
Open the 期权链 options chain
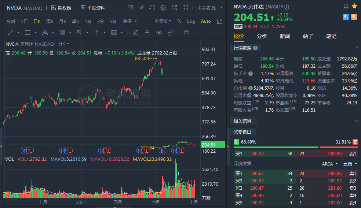click(x=61, y=8)
